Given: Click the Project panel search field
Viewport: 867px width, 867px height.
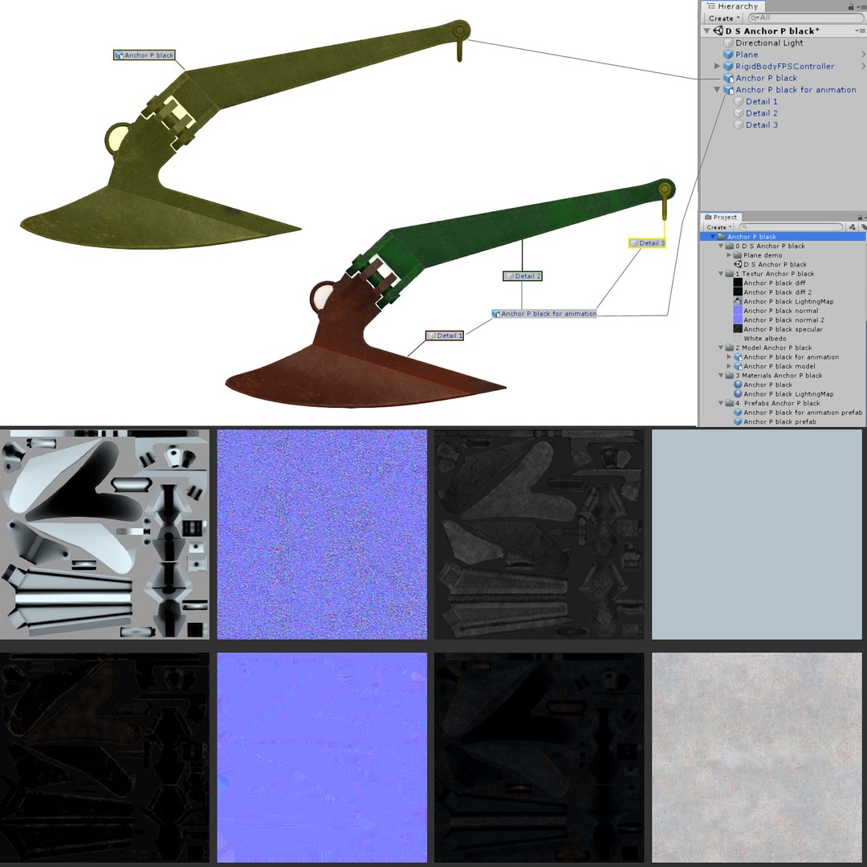Looking at the screenshot, I should 792,226.
